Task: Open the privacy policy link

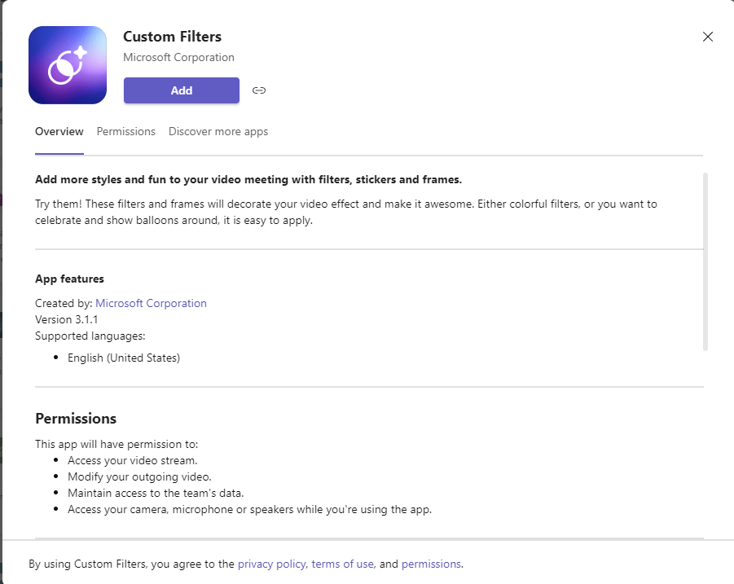Action: pos(271,564)
